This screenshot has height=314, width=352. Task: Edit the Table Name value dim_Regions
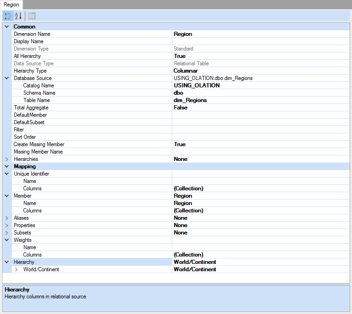coord(261,100)
